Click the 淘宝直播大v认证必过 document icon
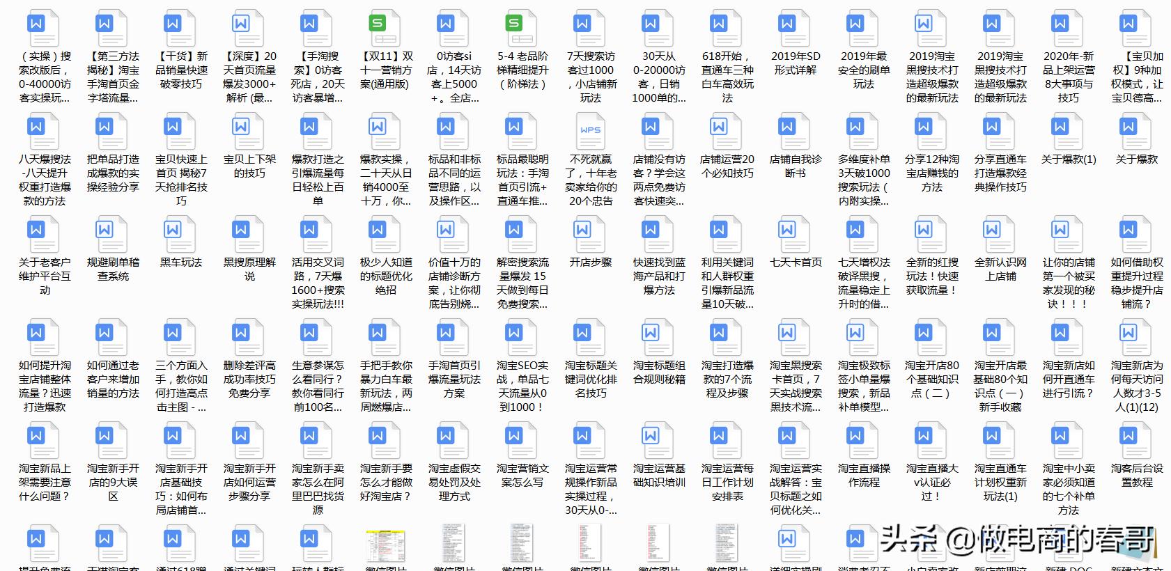The width and height of the screenshot is (1171, 571). pyautogui.click(x=932, y=441)
